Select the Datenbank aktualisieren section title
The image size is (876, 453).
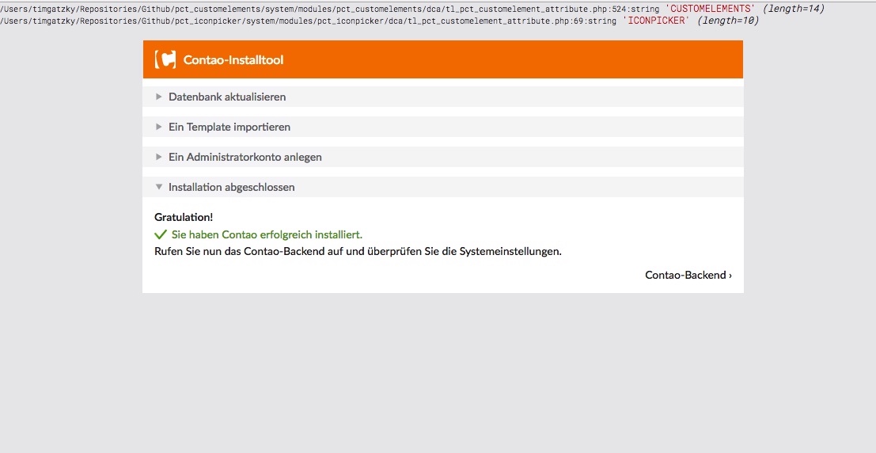[227, 97]
